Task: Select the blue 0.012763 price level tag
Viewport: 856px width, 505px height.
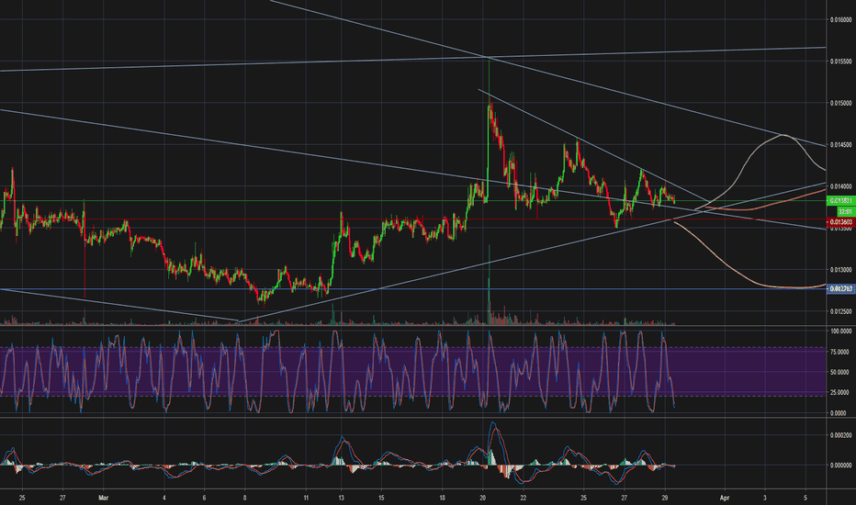Action: [x=840, y=288]
